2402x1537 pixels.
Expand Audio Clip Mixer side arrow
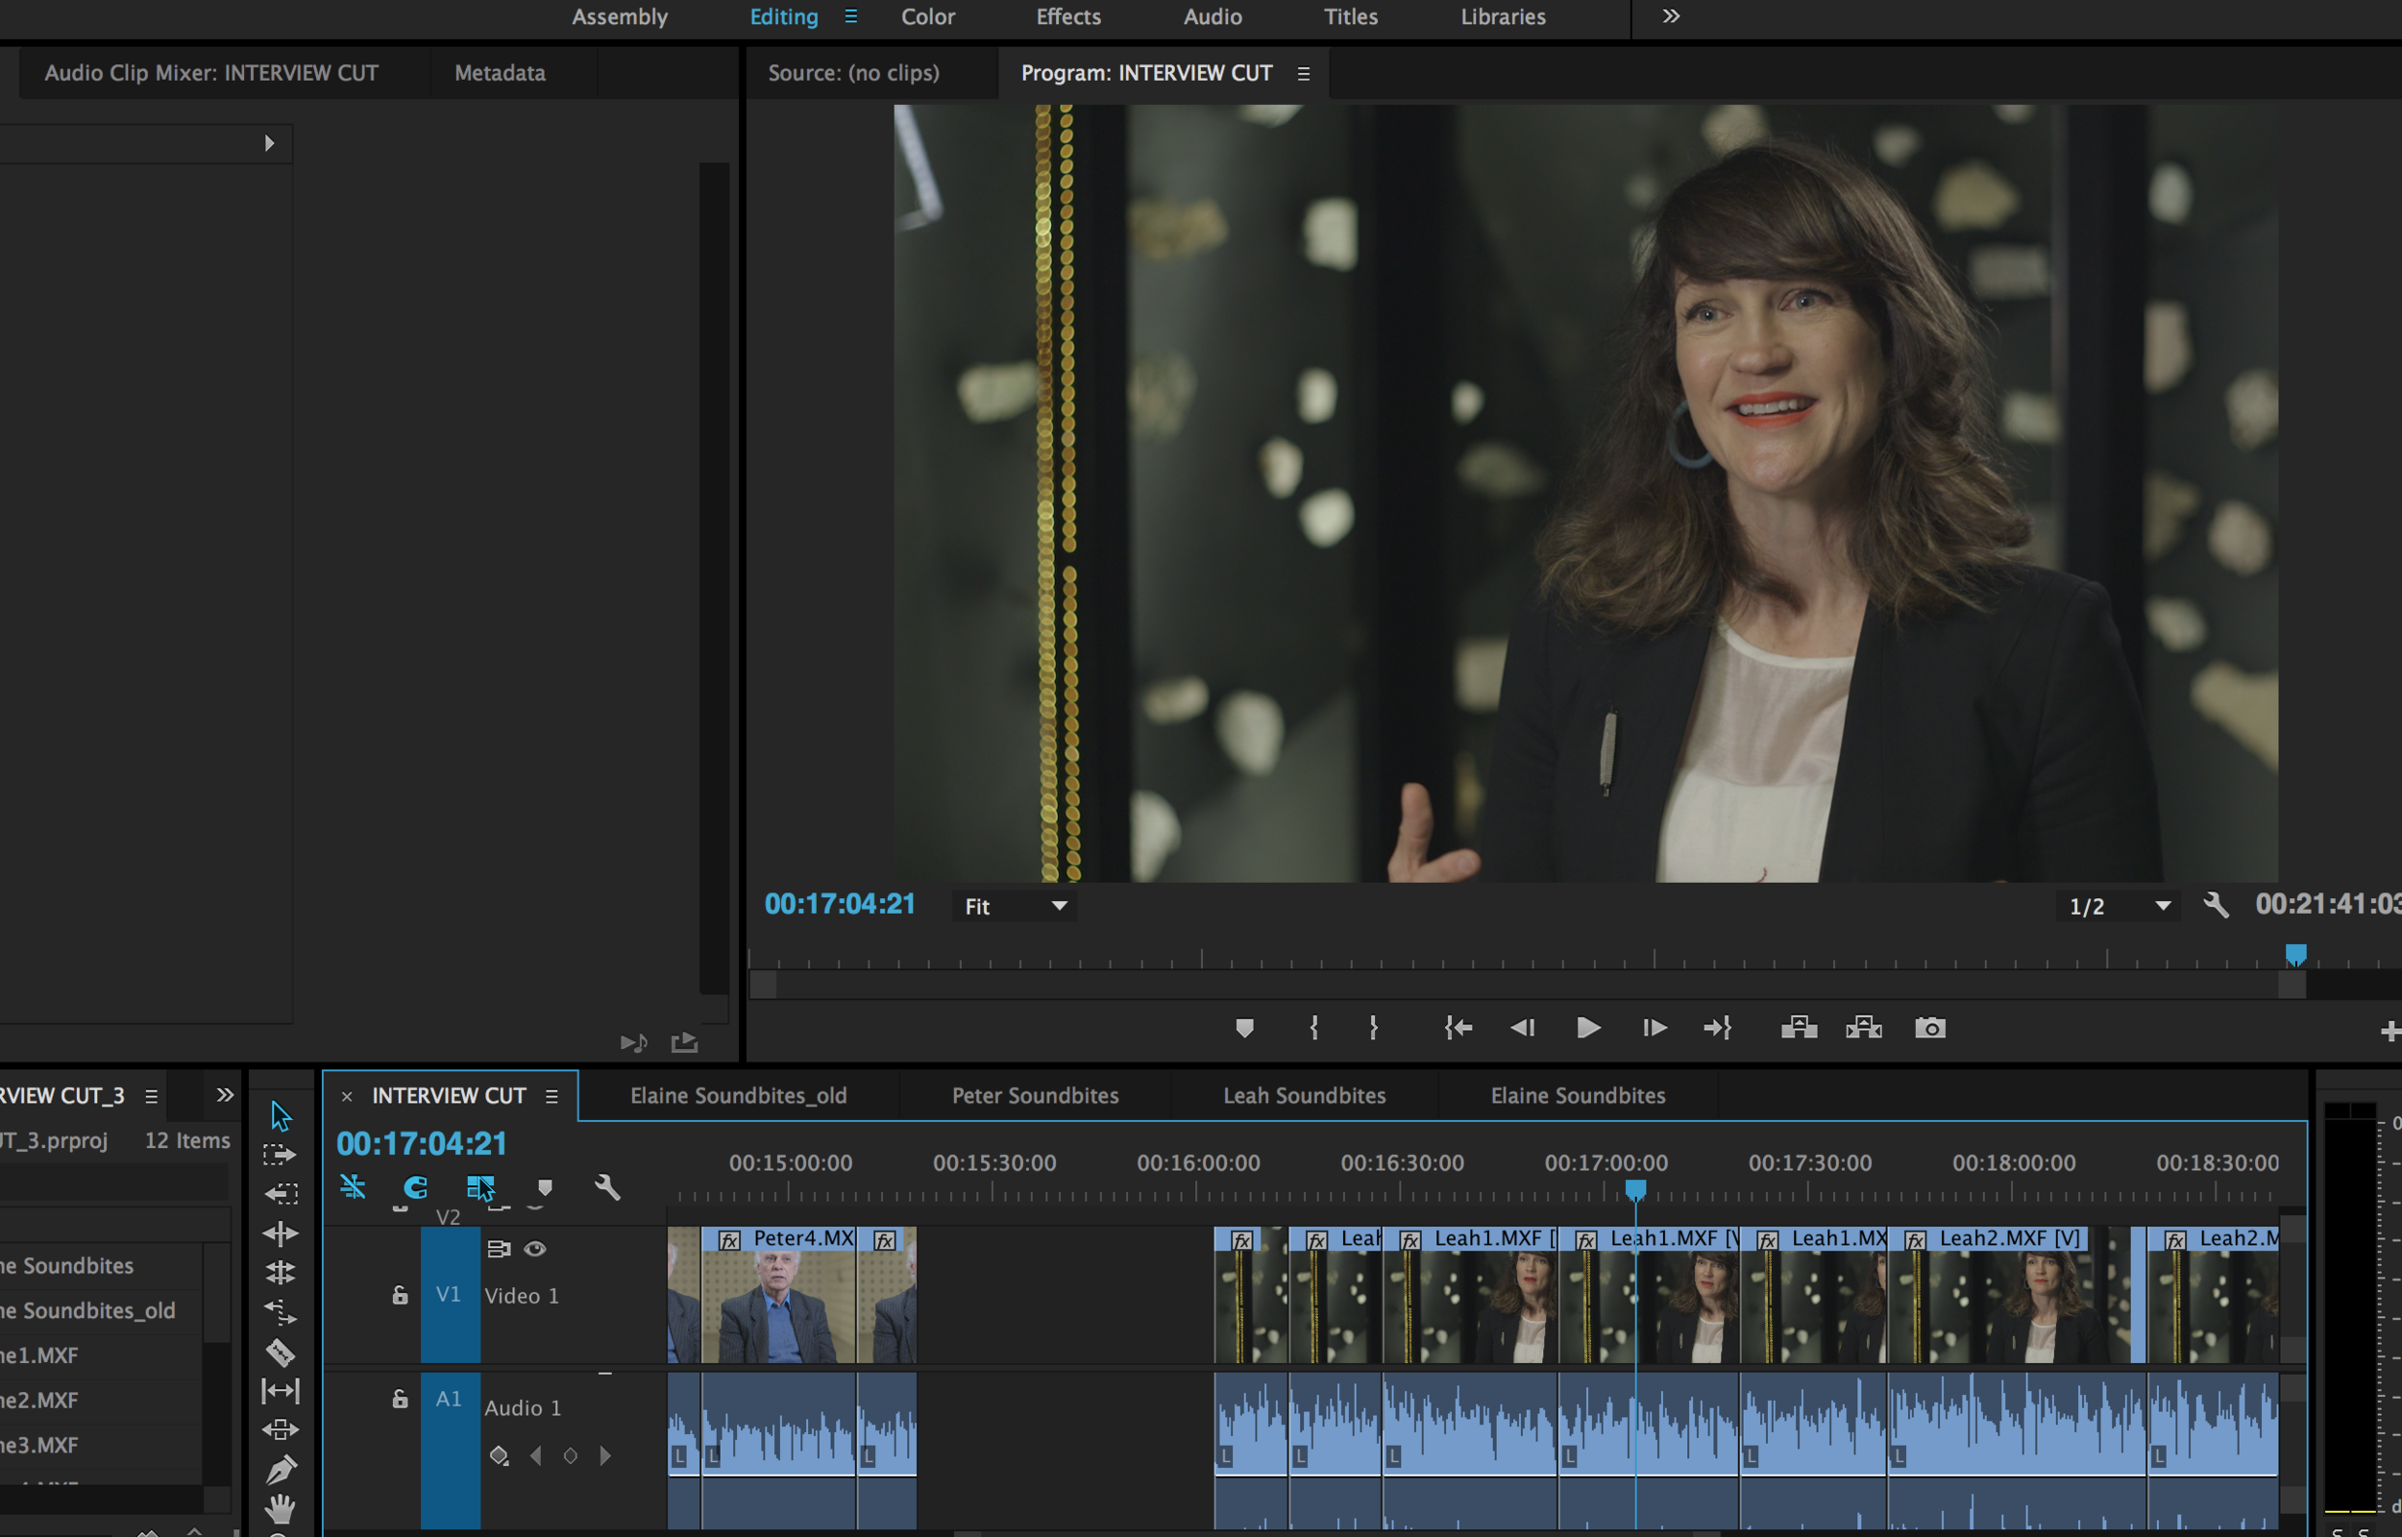[268, 144]
